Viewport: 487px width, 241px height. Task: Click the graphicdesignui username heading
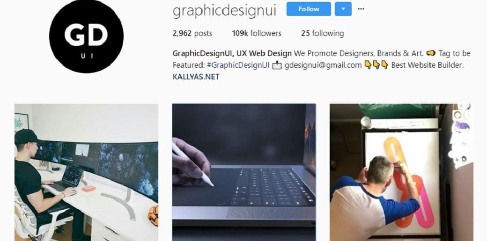coord(224,11)
